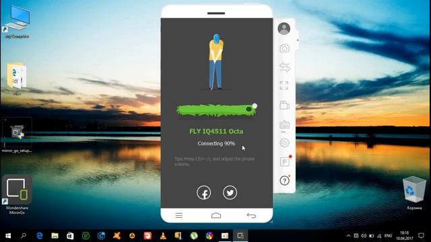Image resolution: width=431 pixels, height=242 pixels.
Task: Open MirrorGo settings gear icon
Action: click(x=284, y=143)
